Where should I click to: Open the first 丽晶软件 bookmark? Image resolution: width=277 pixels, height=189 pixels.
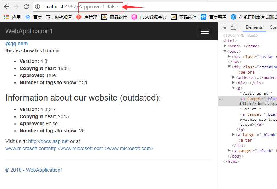pyautogui.click(x=114, y=17)
